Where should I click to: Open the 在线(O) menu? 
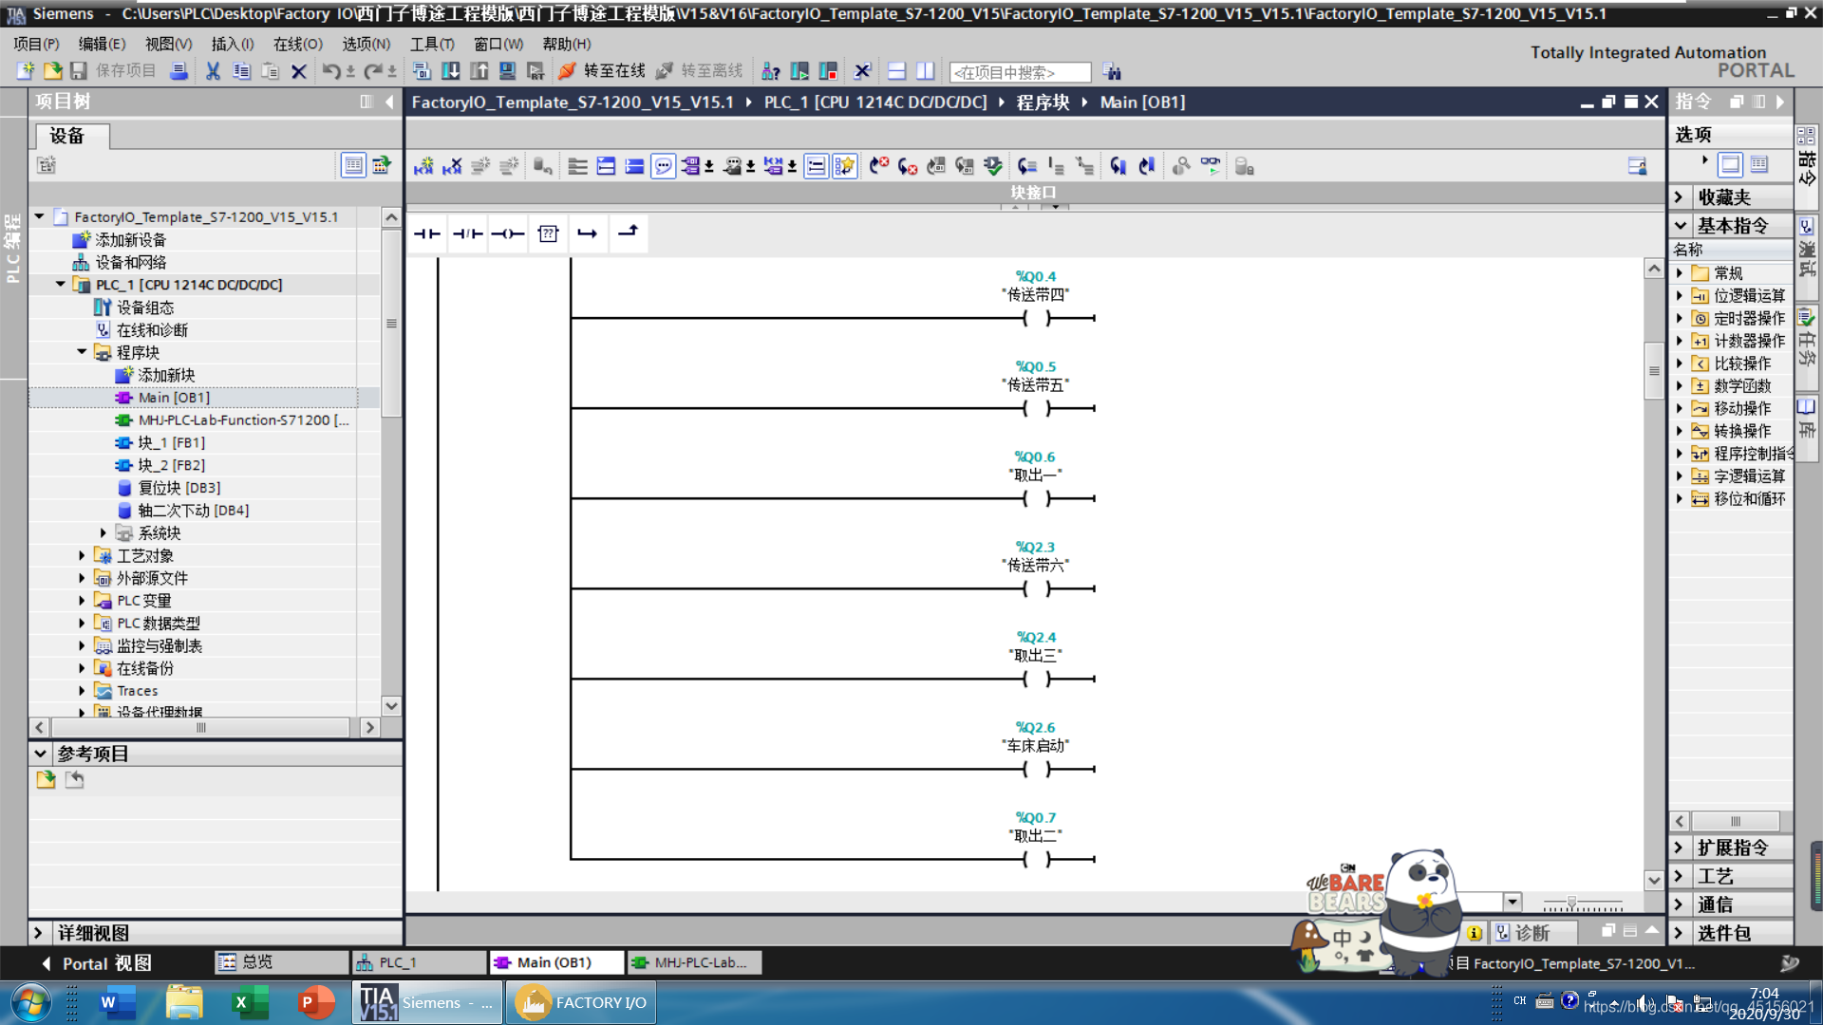[x=298, y=44]
